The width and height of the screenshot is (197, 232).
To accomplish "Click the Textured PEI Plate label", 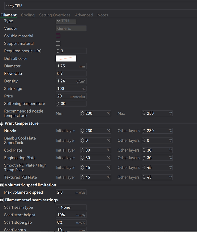I will click(20, 177).
